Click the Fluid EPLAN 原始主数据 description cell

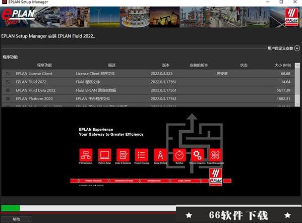(96, 90)
